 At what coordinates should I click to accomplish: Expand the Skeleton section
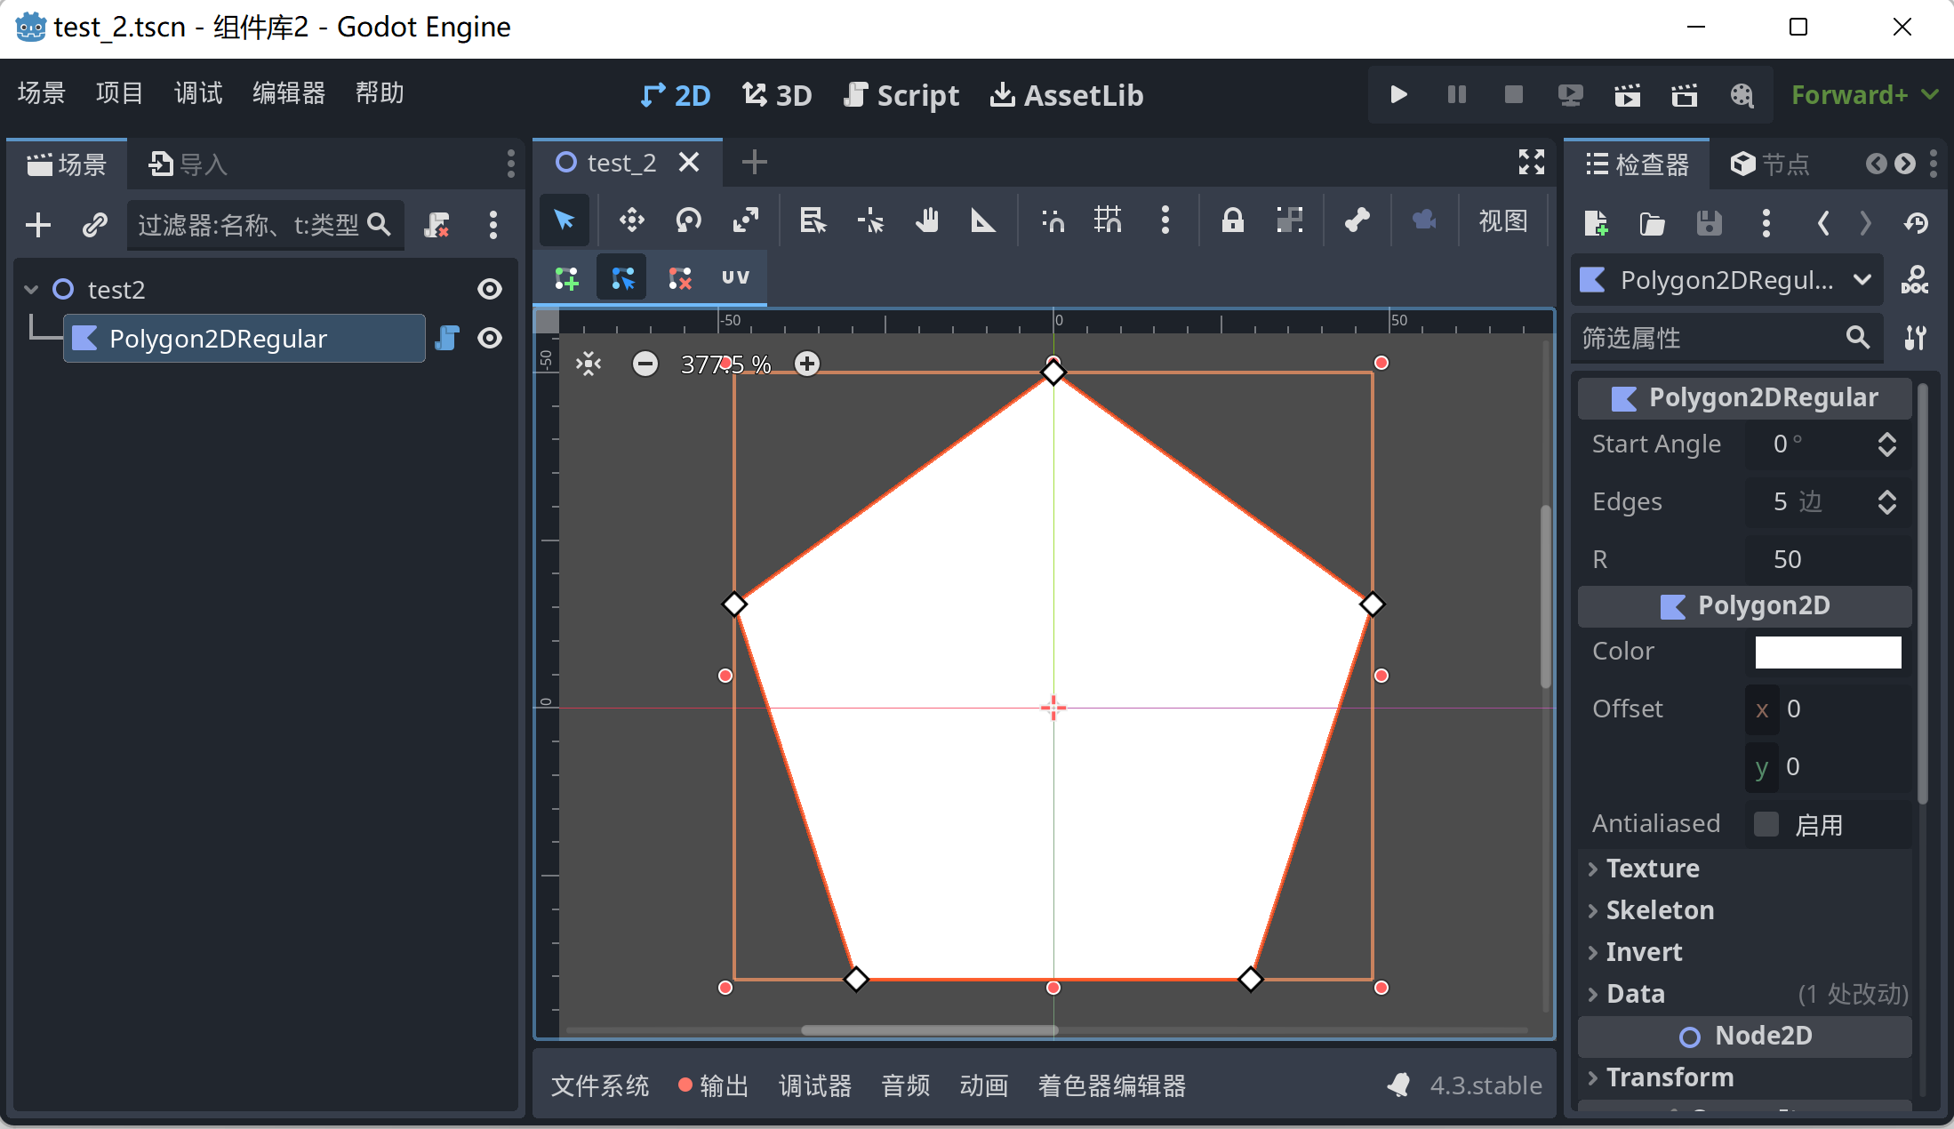[1744, 910]
